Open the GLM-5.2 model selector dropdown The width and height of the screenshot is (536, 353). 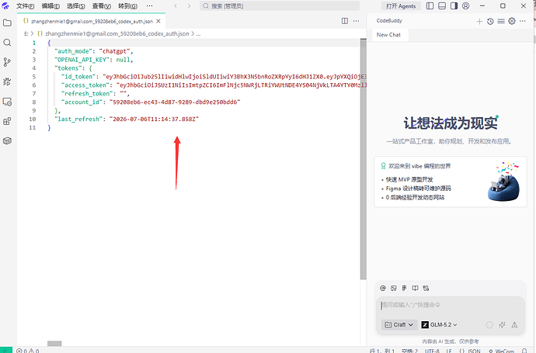(439, 324)
